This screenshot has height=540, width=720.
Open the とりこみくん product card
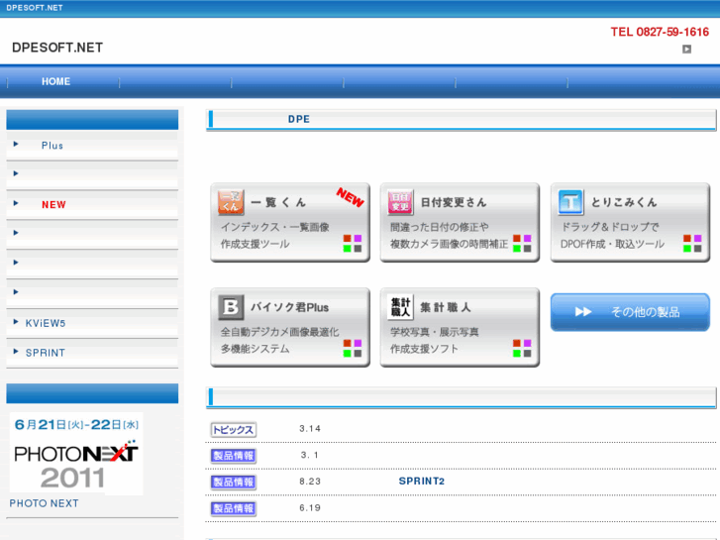point(630,222)
